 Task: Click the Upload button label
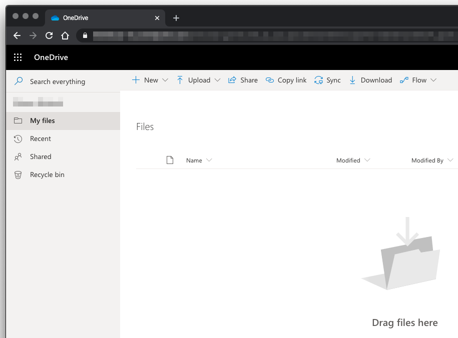coord(199,80)
